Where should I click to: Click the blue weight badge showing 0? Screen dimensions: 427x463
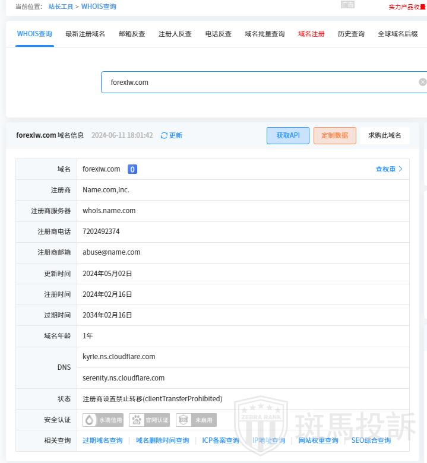(132, 169)
